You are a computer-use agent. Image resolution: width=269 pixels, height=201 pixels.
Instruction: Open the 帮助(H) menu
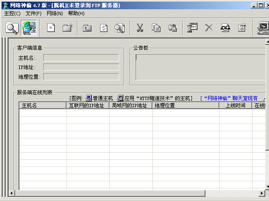(76, 13)
